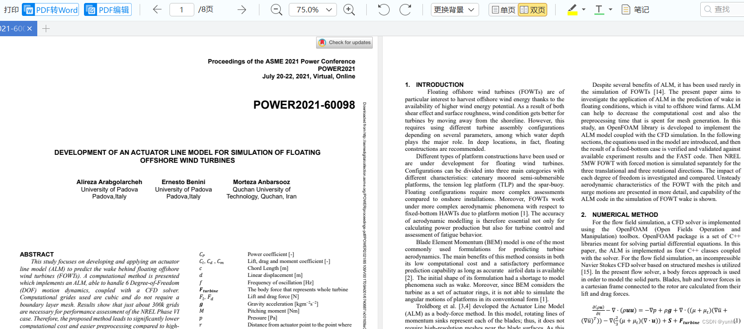Click 'July 20-22, 2021, Virtual, Online' text
This screenshot has height=329, width=744.
click(309, 76)
